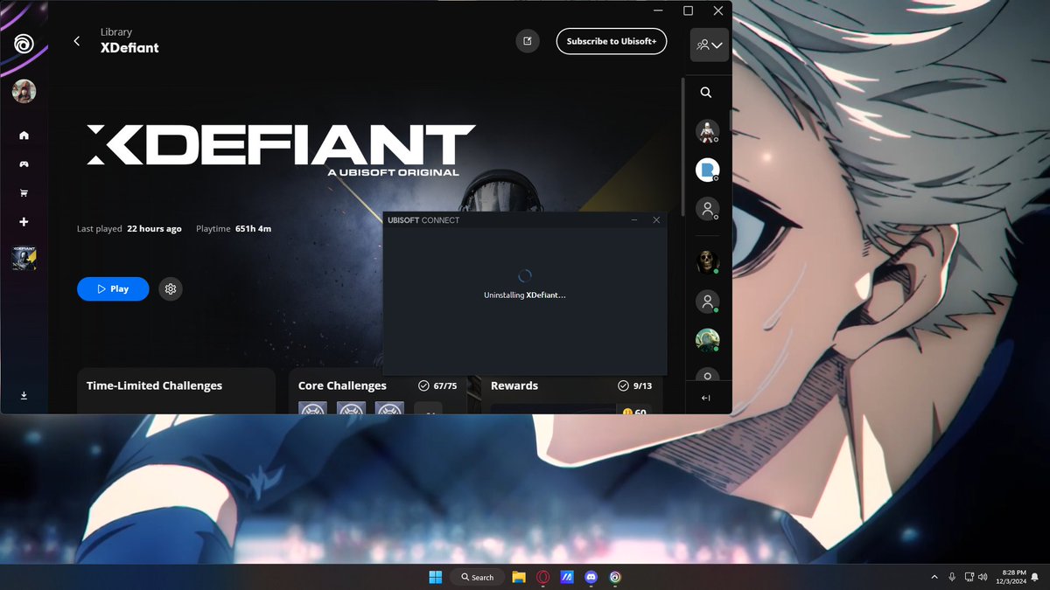Select the blue-and-white friend avatar
The width and height of the screenshot is (1050, 590).
tap(707, 170)
